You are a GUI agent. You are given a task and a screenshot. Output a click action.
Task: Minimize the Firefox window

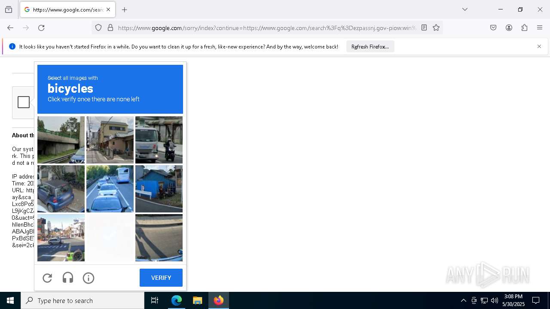pyautogui.click(x=501, y=9)
